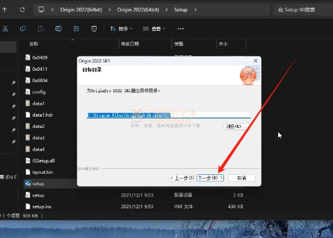Click the ISSetup.dll file icon
The height and width of the screenshot is (238, 333).
(28, 161)
